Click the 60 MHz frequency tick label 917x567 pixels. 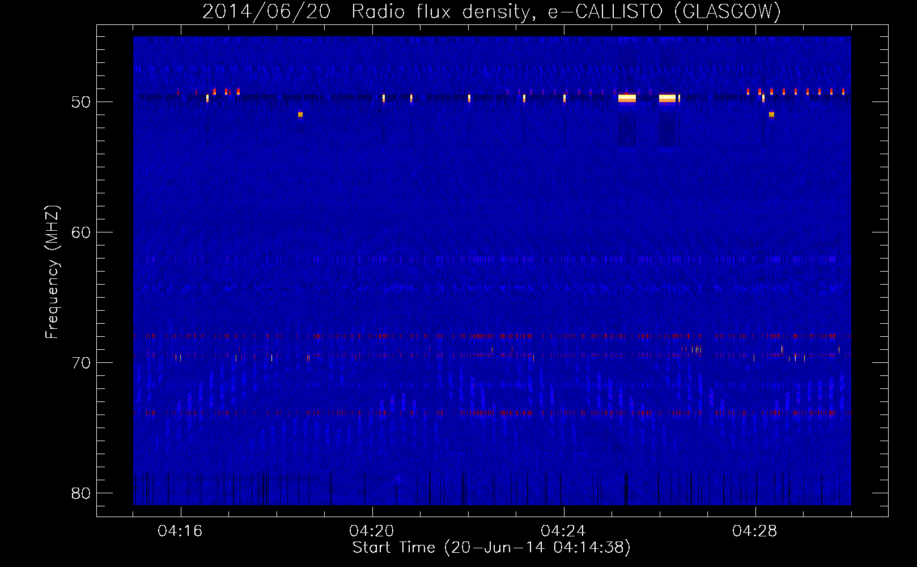[x=81, y=232]
